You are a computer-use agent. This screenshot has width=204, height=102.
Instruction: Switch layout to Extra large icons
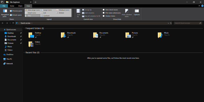tap(32, 10)
